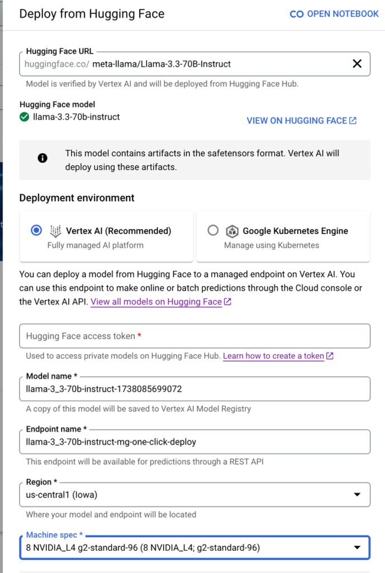Clear the Hugging Face URL with X icon

point(357,64)
